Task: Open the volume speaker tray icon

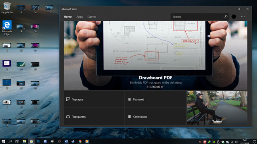Action: coord(236,142)
